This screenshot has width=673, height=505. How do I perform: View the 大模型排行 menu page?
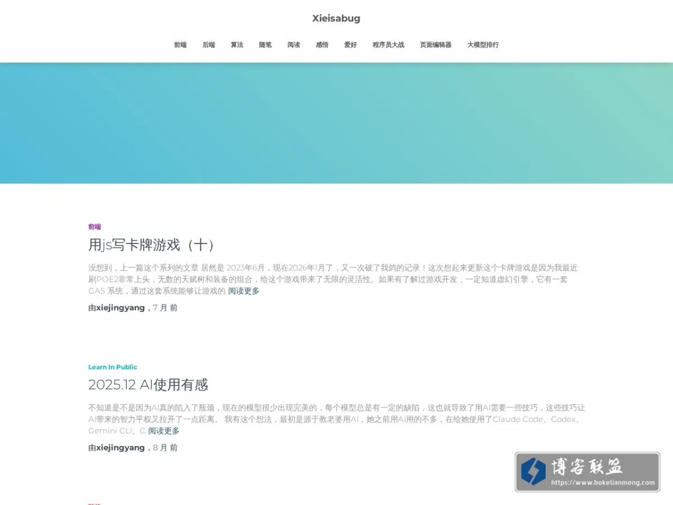(483, 45)
